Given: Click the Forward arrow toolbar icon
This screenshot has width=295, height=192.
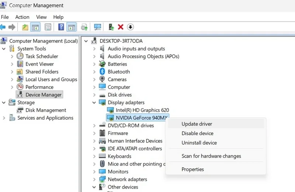Looking at the screenshot, I should click(12, 27).
